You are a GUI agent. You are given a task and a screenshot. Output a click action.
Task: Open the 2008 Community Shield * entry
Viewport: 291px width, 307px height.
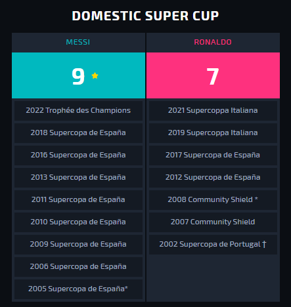tap(213, 200)
